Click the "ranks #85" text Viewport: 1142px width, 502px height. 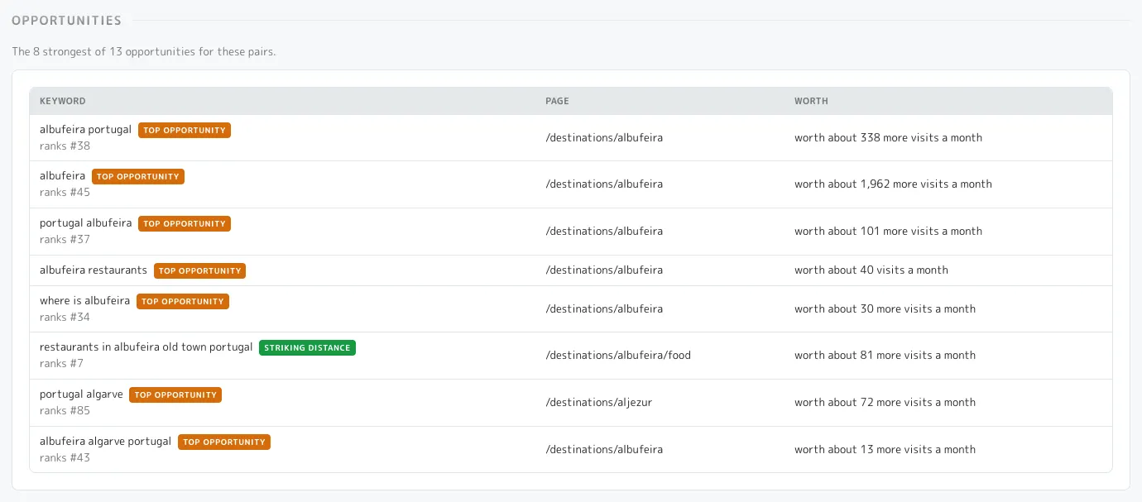(65, 411)
